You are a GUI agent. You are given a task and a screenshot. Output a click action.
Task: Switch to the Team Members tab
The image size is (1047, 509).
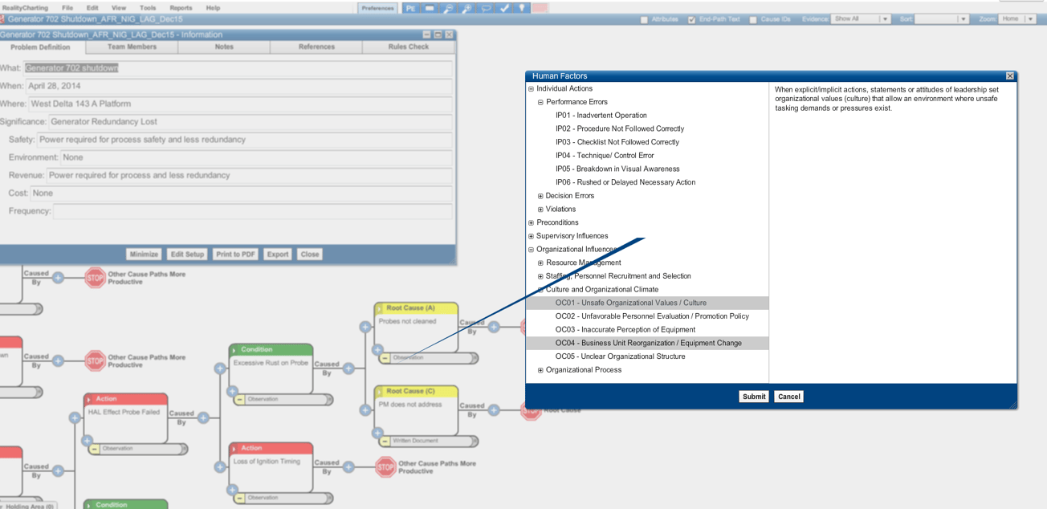pyautogui.click(x=132, y=47)
